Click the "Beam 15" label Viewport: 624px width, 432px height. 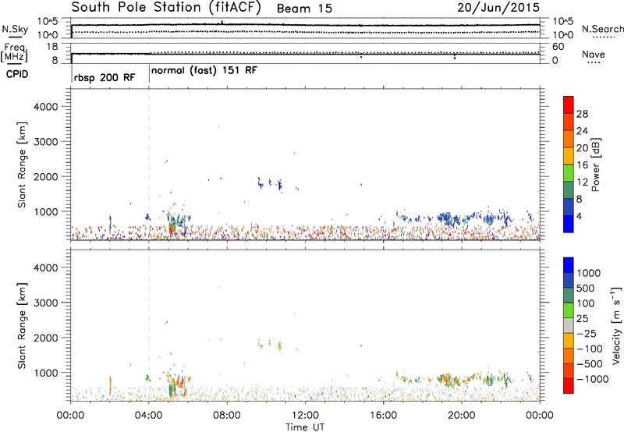[304, 9]
